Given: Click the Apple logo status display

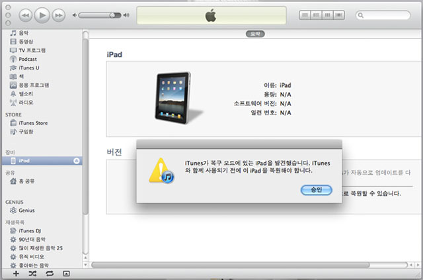Looking at the screenshot, I should [x=211, y=15].
